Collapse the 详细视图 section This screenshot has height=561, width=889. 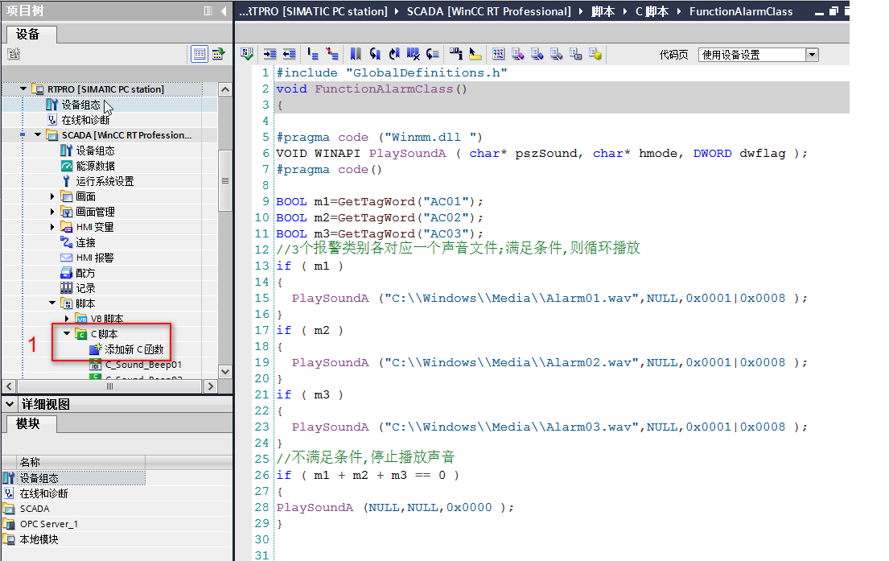tap(10, 404)
